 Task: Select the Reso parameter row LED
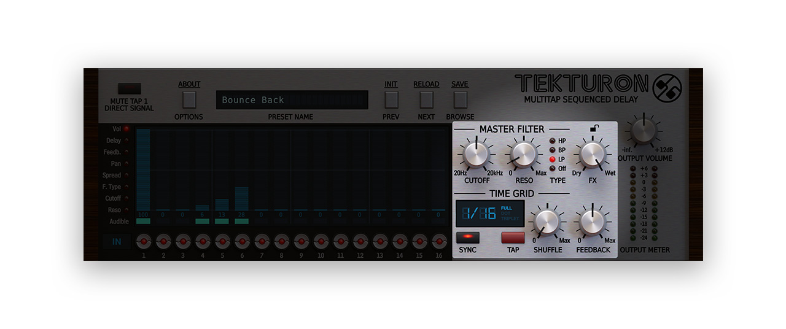click(126, 210)
